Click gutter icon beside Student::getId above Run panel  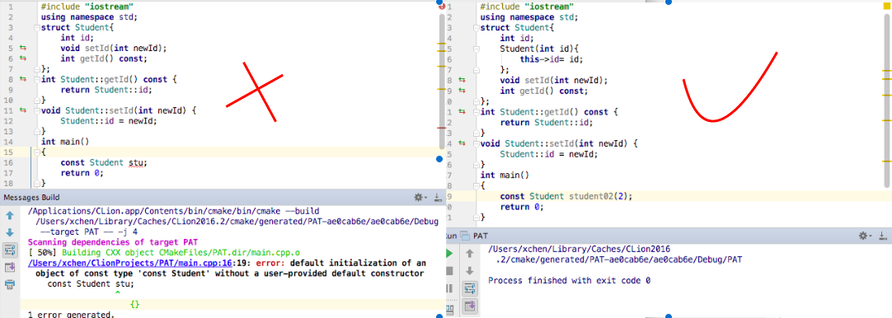[x=462, y=111]
